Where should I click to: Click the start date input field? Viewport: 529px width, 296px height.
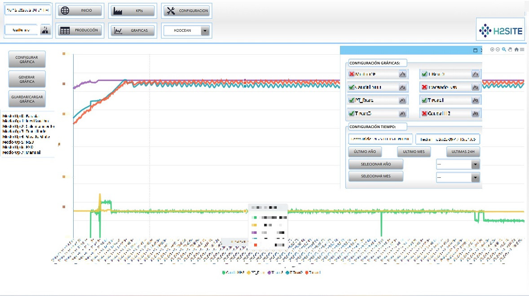pos(380,139)
